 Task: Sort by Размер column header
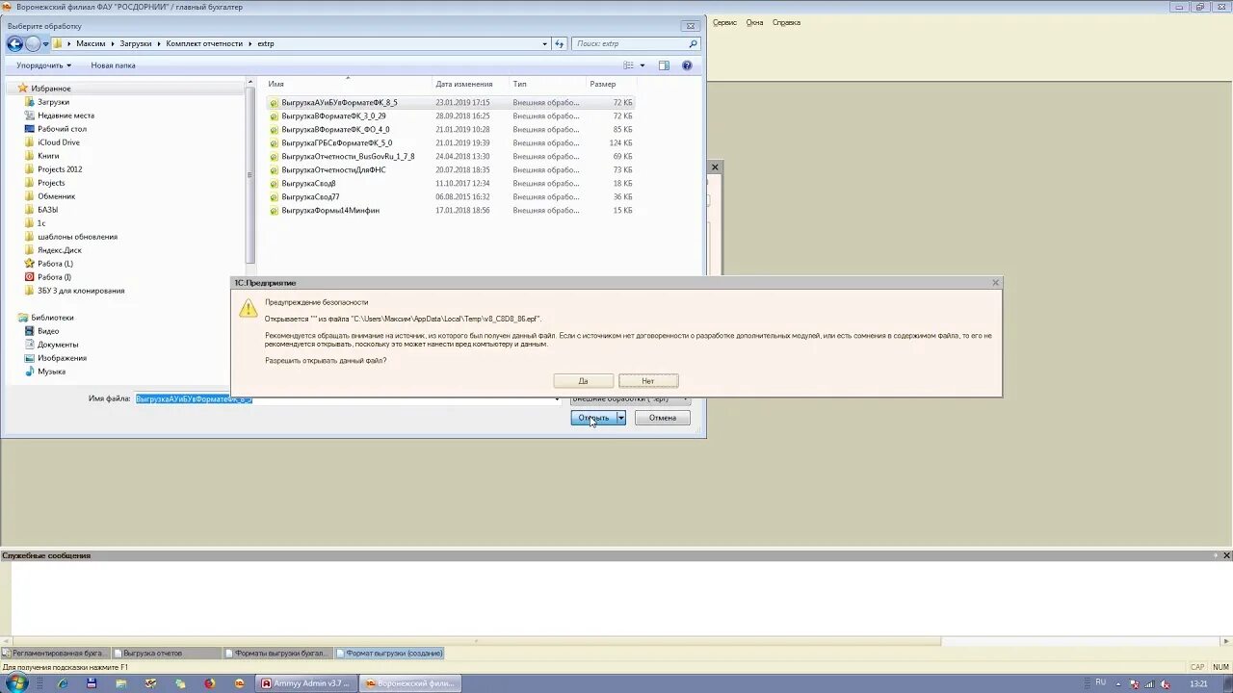(x=603, y=84)
